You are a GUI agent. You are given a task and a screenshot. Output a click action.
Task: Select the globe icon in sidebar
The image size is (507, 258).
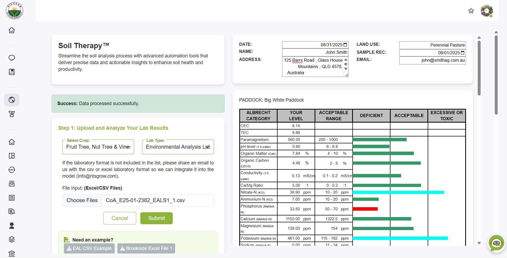[x=12, y=100]
